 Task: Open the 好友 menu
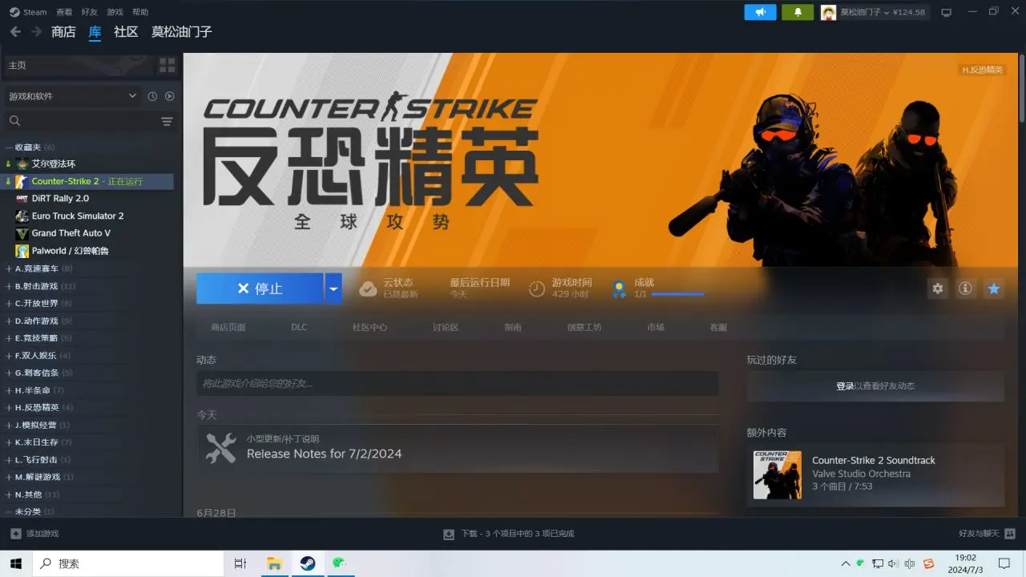click(89, 12)
